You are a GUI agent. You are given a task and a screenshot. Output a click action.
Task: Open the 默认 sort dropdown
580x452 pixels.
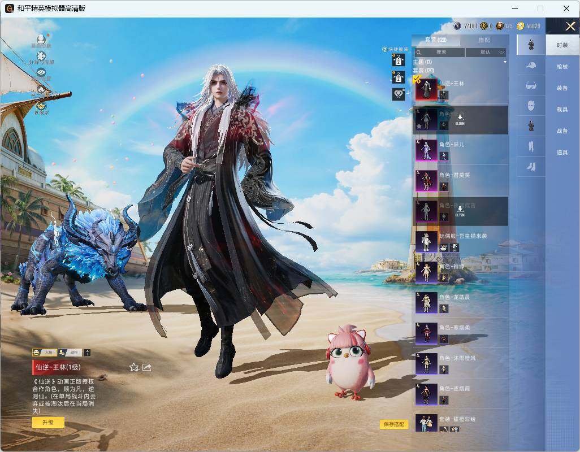tap(486, 52)
